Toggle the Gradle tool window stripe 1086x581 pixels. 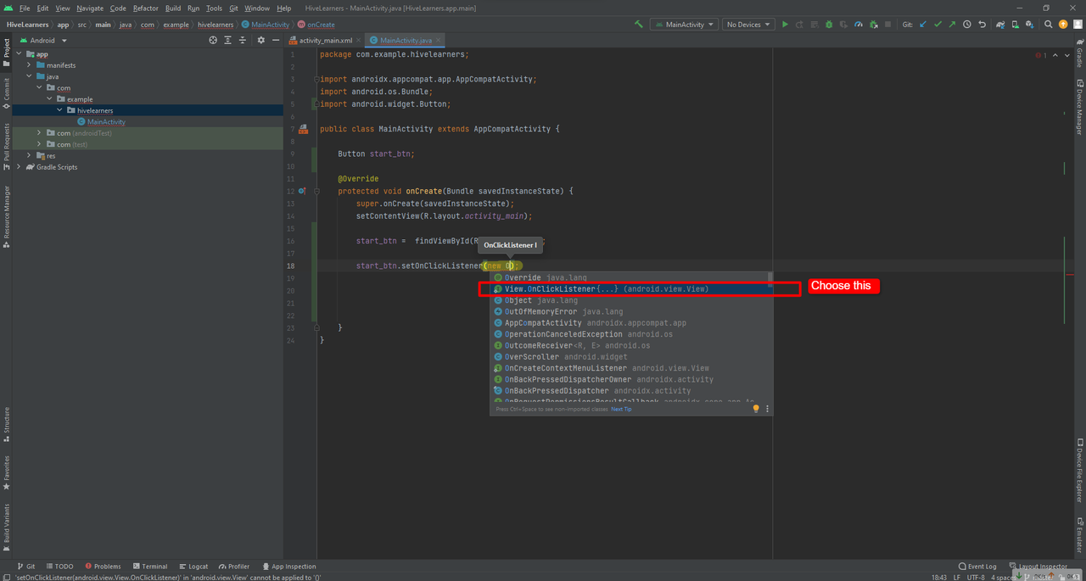(1079, 53)
